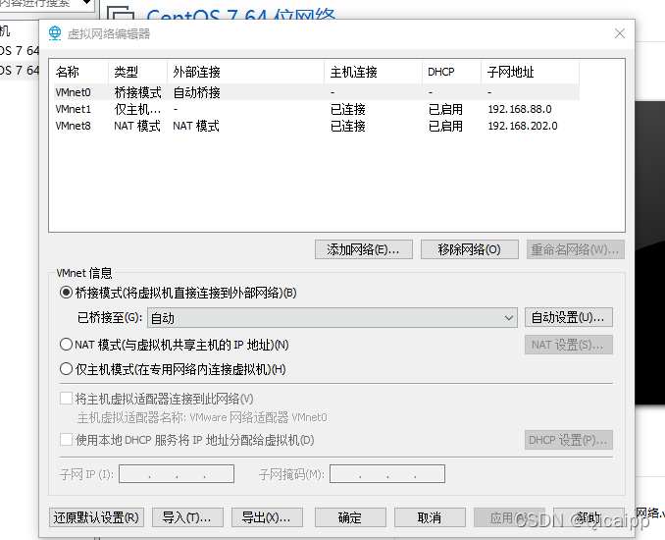
Task: Select the VMnet8 row in the network list
Action: [x=314, y=126]
